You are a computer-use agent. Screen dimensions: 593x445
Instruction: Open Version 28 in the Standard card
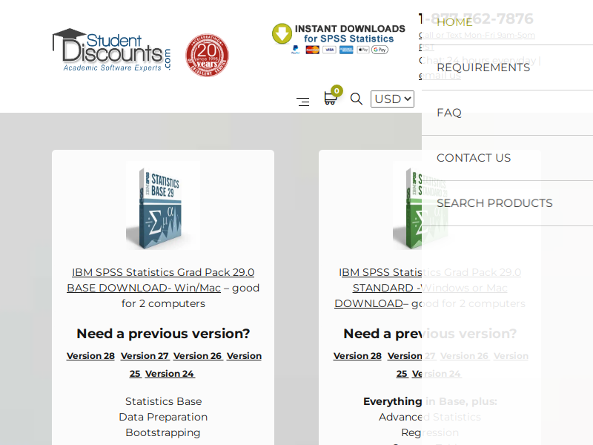coord(357,356)
